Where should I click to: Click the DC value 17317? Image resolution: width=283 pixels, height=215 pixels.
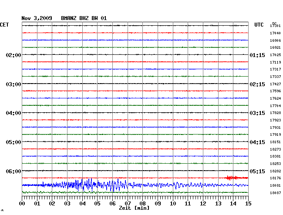coord(276,69)
